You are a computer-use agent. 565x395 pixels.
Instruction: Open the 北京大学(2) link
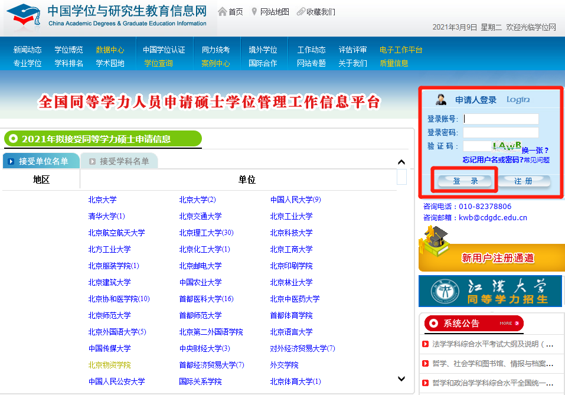tap(197, 200)
